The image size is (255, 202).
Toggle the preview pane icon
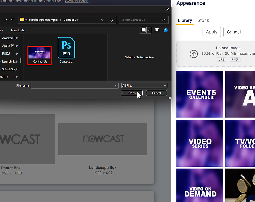click(157, 30)
